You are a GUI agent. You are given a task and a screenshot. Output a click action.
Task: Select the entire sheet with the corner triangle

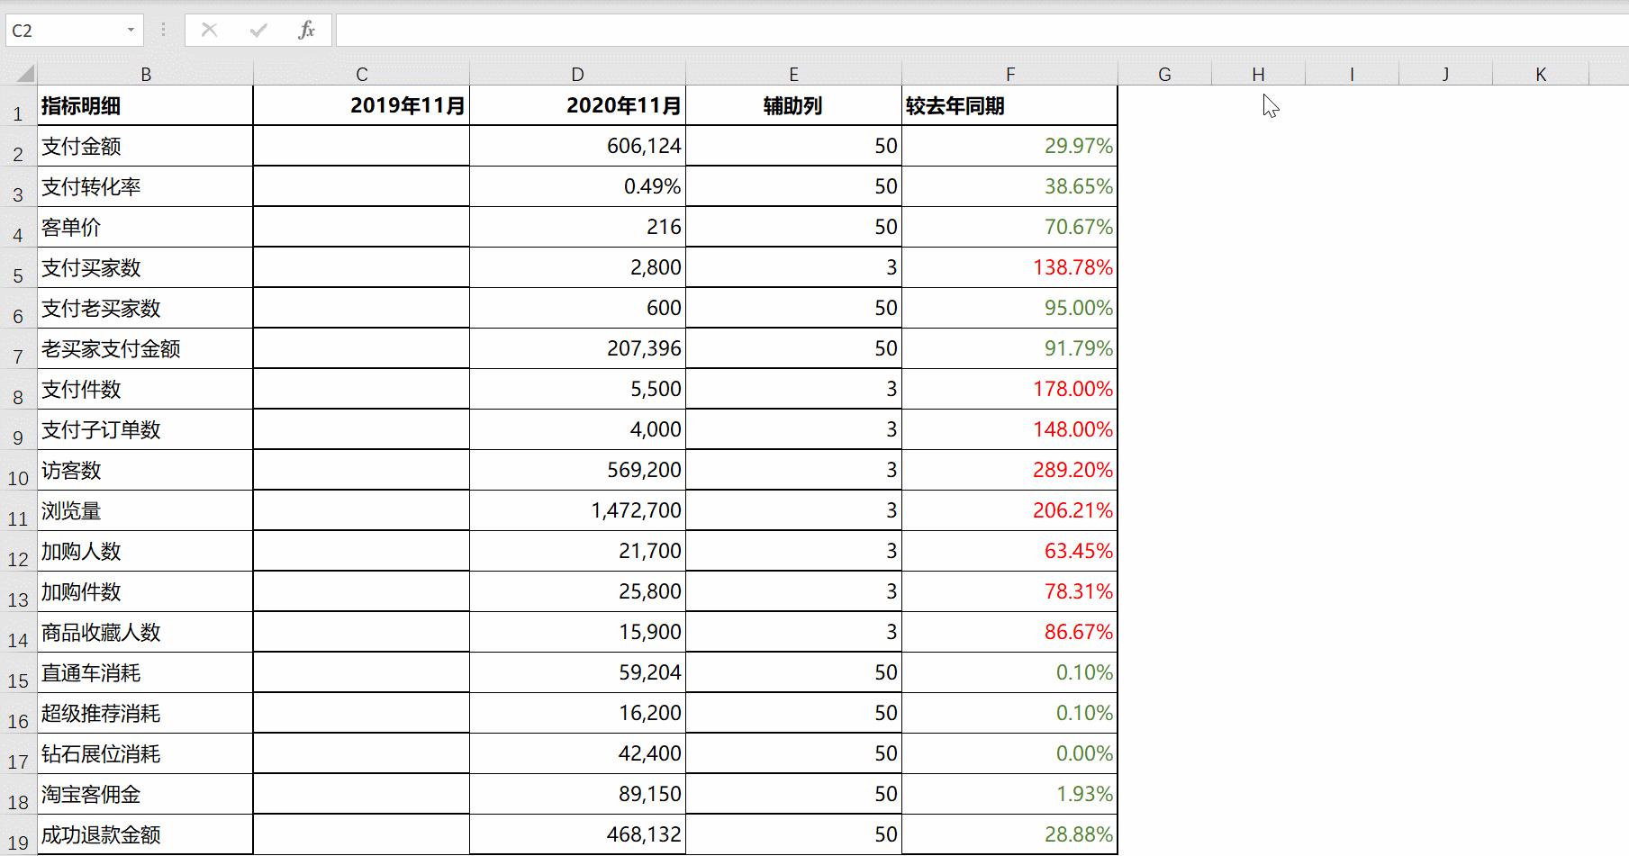[25, 74]
